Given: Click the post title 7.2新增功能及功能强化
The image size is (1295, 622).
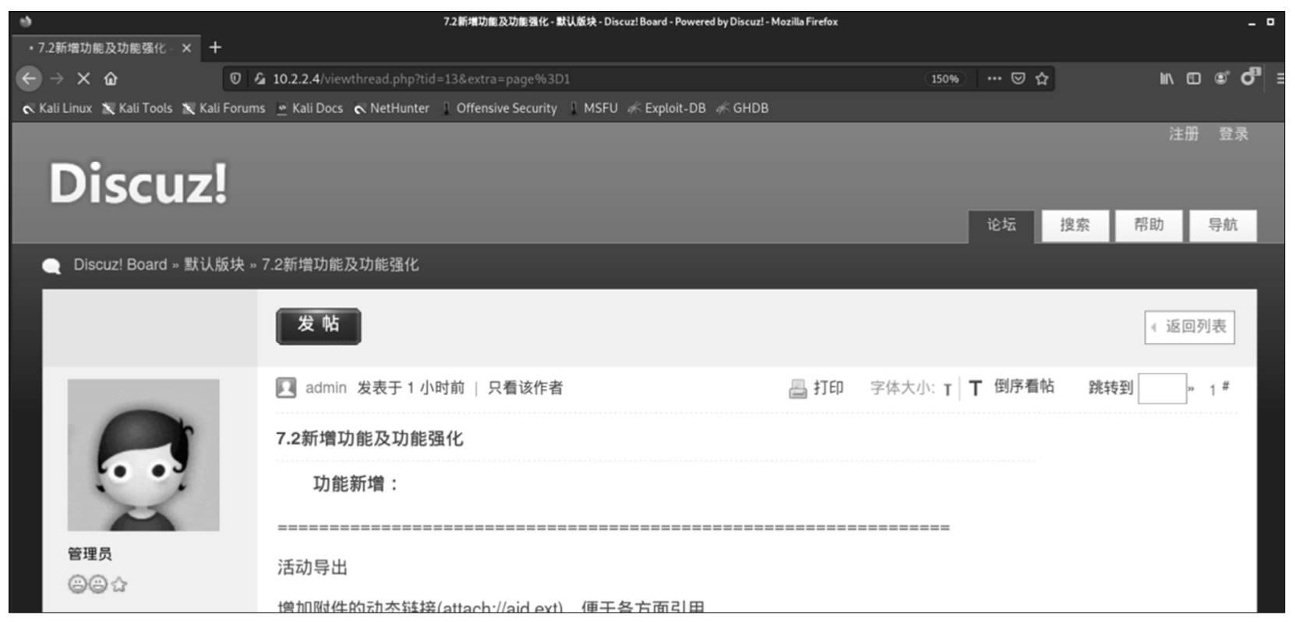Looking at the screenshot, I should coord(369,439).
